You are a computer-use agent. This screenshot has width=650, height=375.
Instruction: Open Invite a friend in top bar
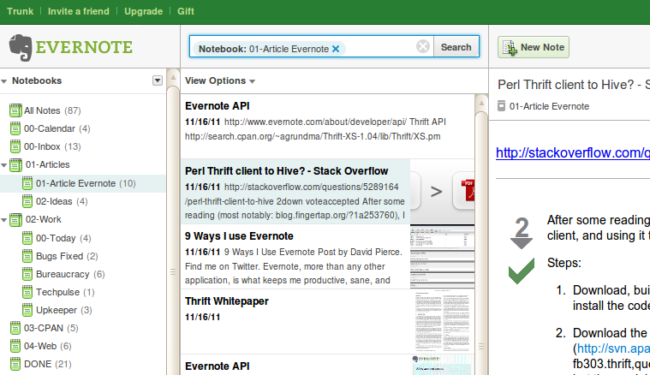[78, 11]
